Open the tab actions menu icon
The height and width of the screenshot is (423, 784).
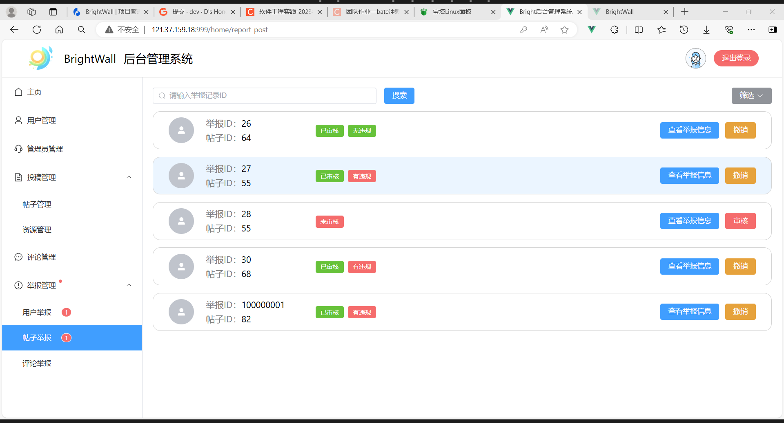(53, 12)
